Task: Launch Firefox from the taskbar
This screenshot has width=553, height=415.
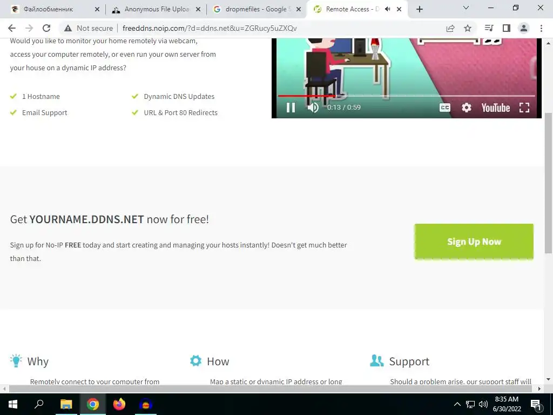Action: pyautogui.click(x=119, y=404)
